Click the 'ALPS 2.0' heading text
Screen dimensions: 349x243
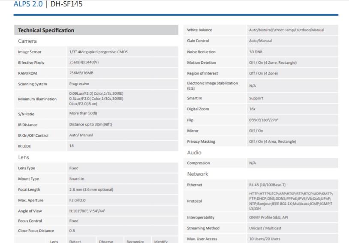pos(28,4)
